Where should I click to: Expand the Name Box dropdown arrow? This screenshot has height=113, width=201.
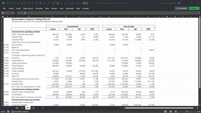pyautogui.click(x=13, y=13)
